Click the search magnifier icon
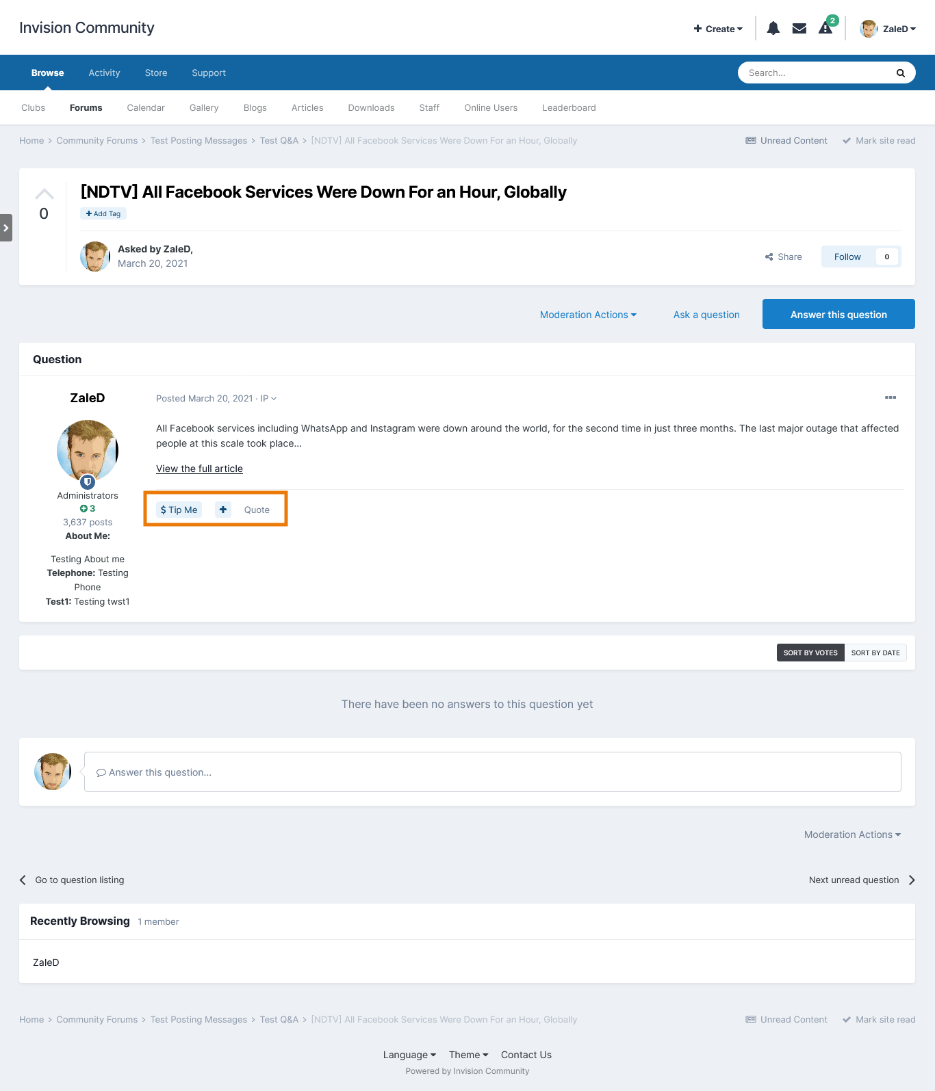This screenshot has height=1091, width=935. click(x=901, y=73)
